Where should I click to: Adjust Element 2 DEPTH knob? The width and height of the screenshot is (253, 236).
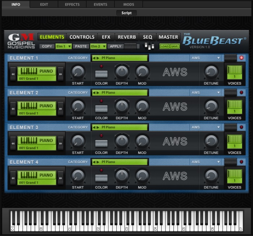(x=122, y=107)
